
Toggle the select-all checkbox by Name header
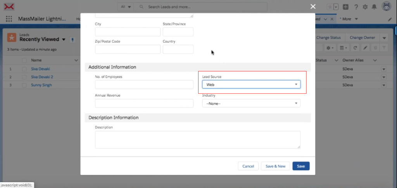tap(24, 60)
